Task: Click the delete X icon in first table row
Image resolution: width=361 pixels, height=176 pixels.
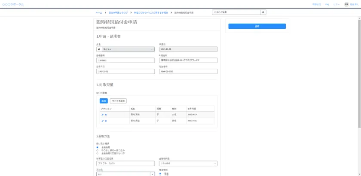Action: click(106, 115)
